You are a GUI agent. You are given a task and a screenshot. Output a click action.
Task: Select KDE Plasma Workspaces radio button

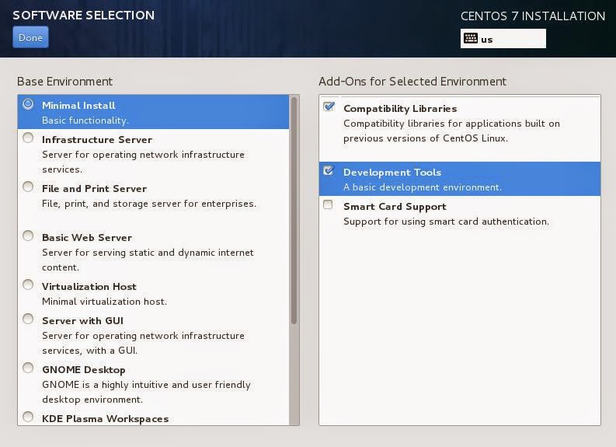click(x=28, y=417)
